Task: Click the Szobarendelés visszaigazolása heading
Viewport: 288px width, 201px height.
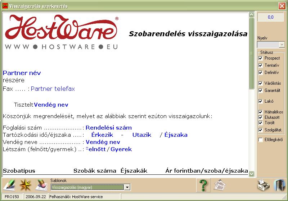Action: click(188, 34)
